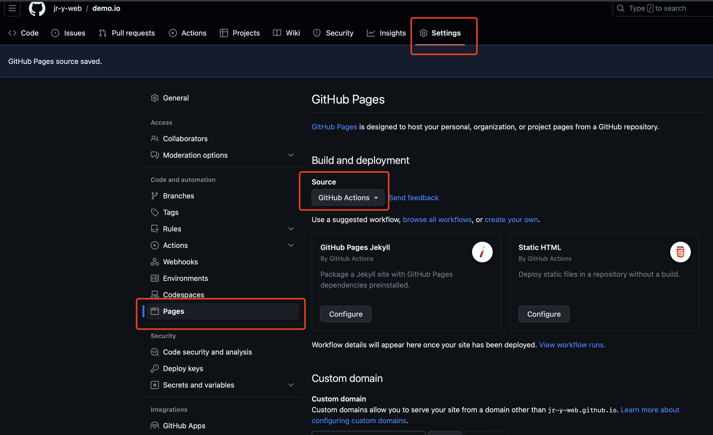Expand the Rules chevron
Screen dimensions: 713x435
pos(291,229)
